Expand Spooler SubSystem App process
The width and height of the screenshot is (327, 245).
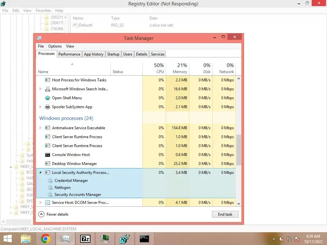pos(41,107)
